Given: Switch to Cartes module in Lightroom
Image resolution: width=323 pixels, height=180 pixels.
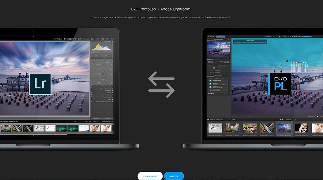Looking at the screenshot, I should 80,39.
